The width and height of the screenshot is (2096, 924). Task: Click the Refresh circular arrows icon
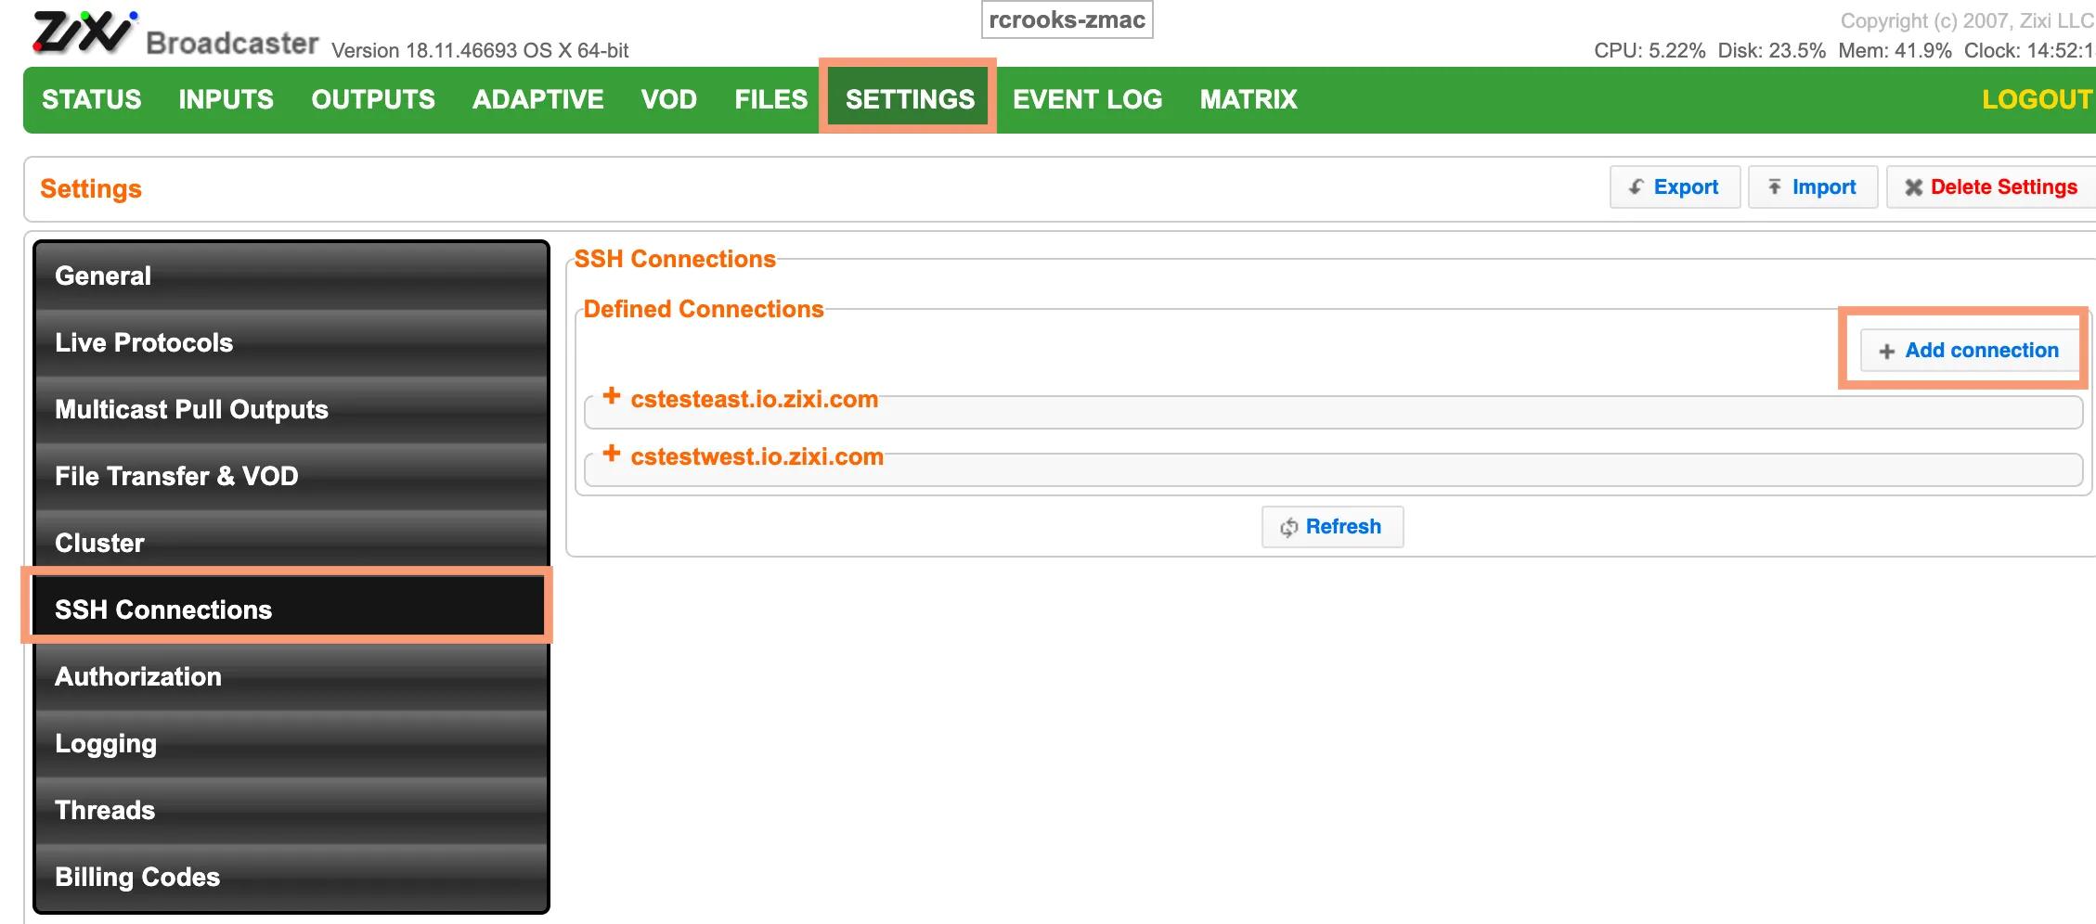point(1288,528)
